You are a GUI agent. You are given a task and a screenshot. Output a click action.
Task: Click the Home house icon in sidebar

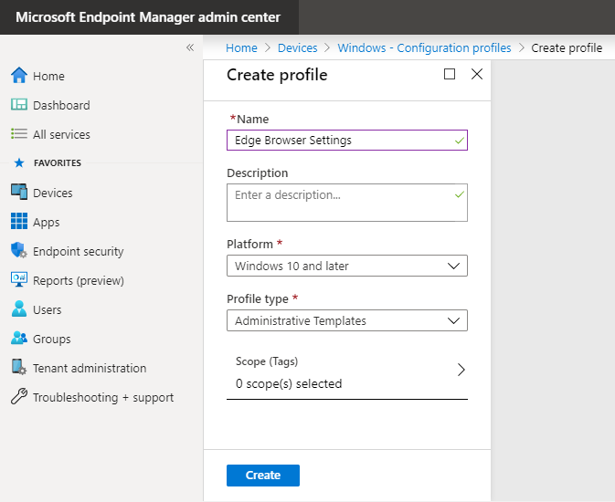point(19,75)
